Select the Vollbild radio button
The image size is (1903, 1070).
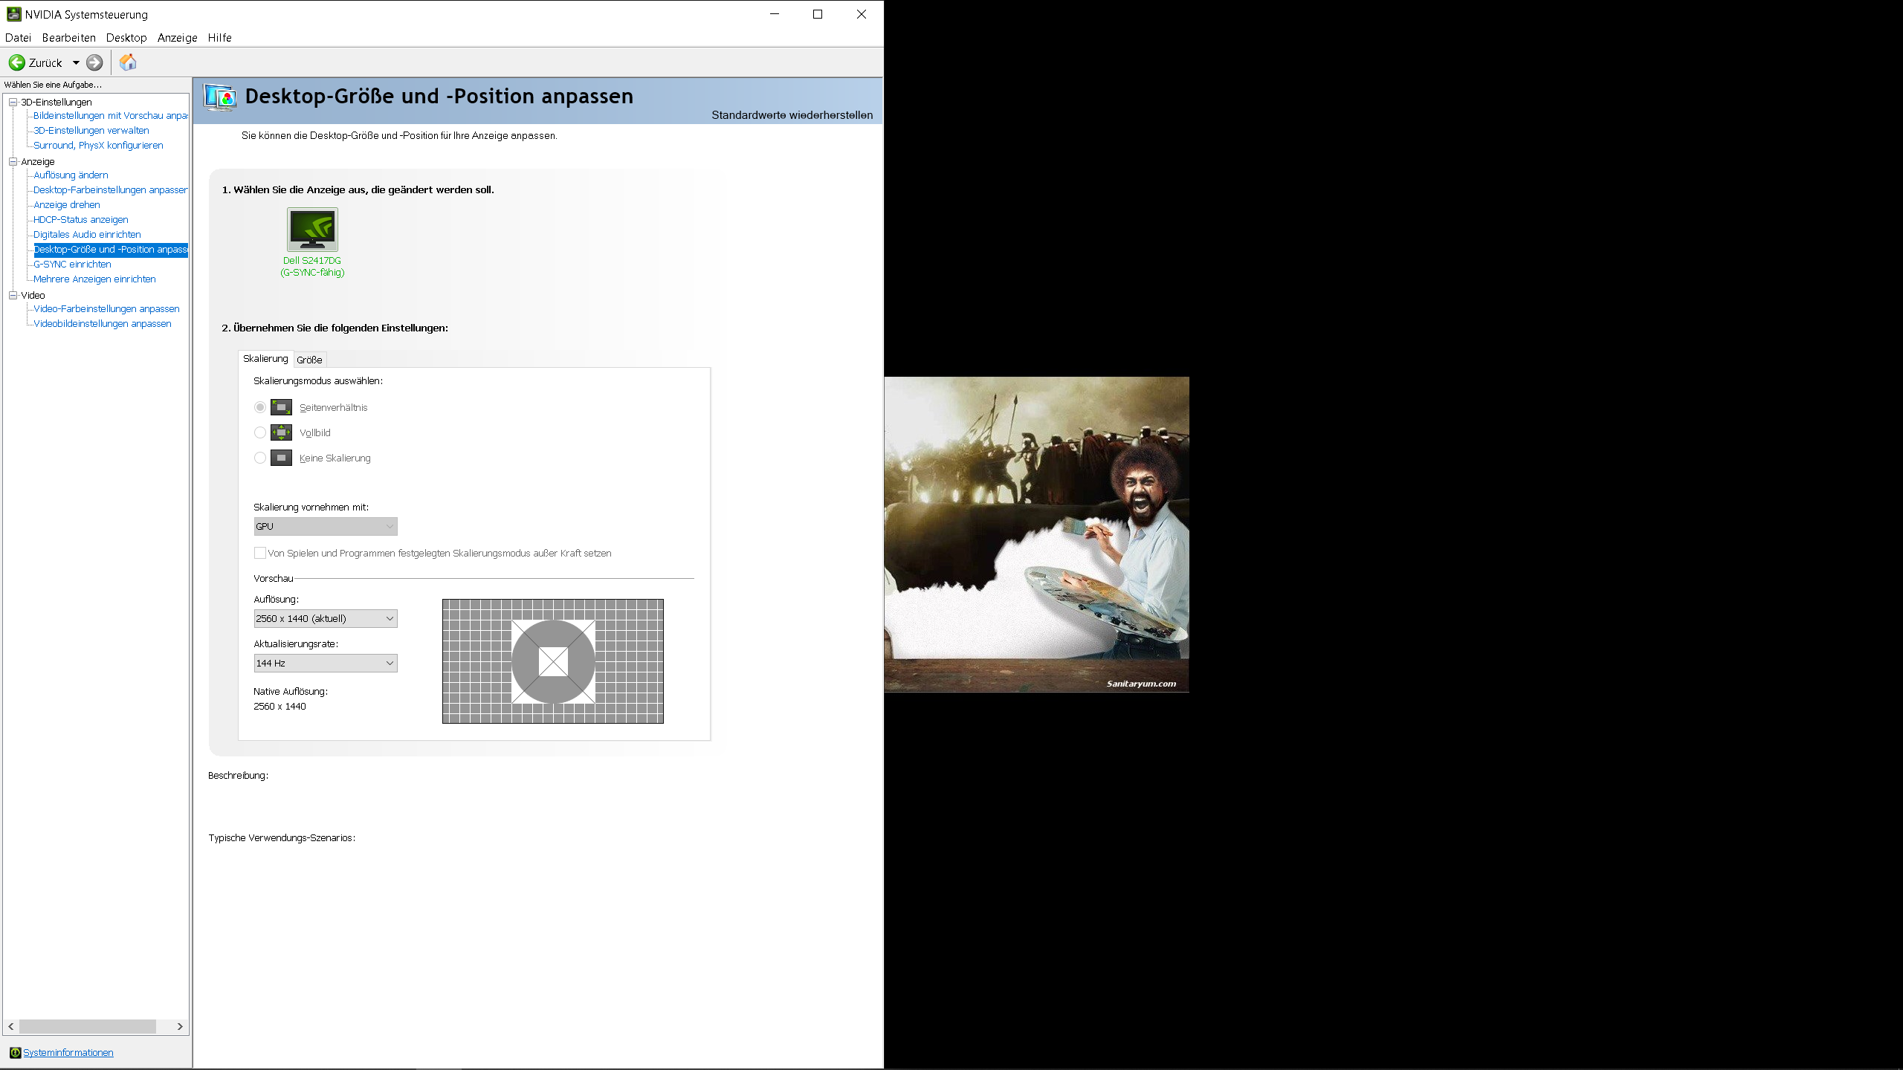[260, 432]
